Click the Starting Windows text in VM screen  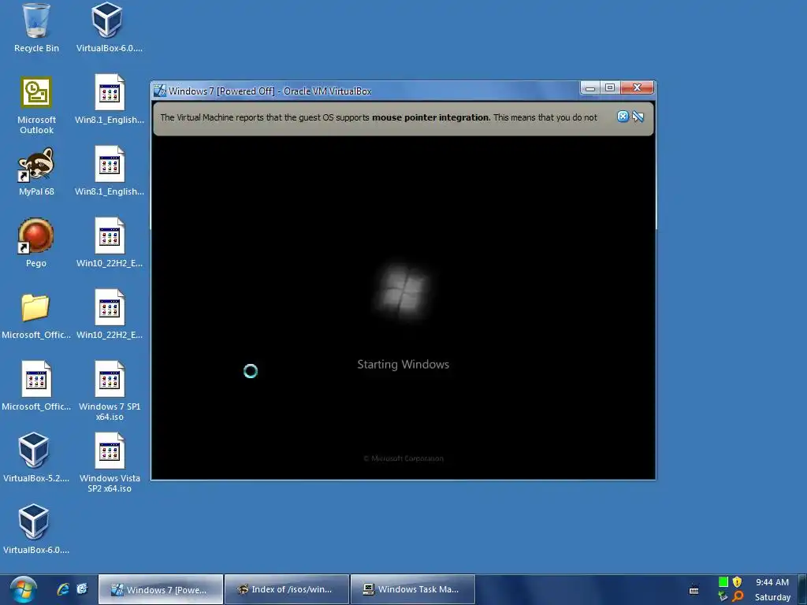[403, 364]
